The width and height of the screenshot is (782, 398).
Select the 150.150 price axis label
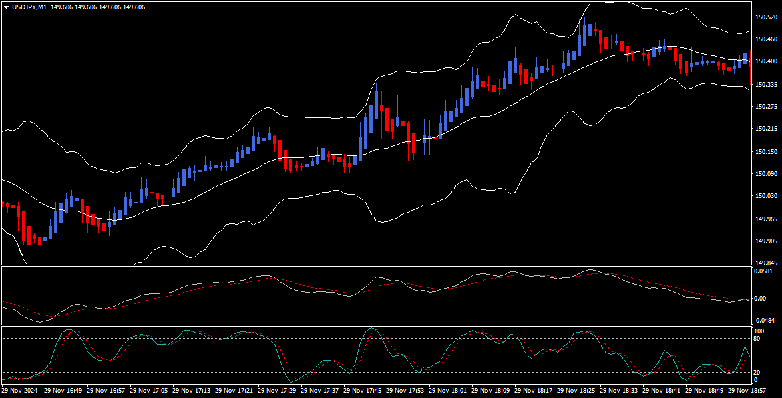pos(767,152)
